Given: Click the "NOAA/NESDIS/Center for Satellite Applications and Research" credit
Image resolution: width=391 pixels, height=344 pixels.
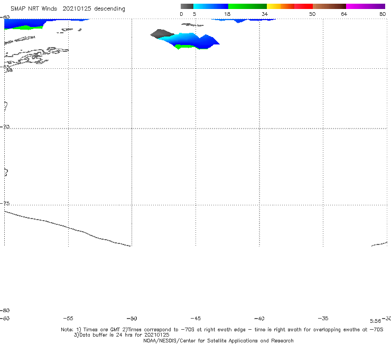Looking at the screenshot, I should (218, 341).
